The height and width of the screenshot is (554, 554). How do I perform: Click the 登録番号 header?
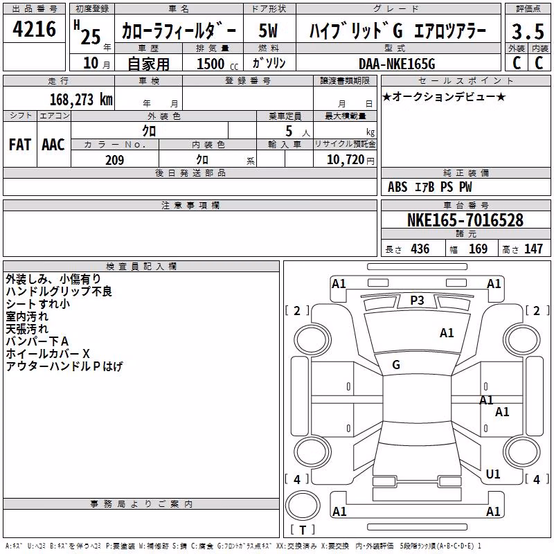248,80
